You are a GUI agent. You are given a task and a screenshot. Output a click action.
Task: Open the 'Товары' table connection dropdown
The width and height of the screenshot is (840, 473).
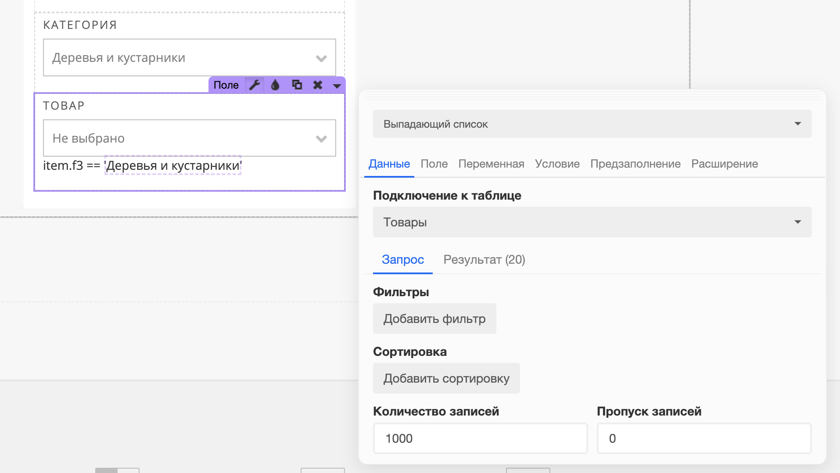point(592,222)
